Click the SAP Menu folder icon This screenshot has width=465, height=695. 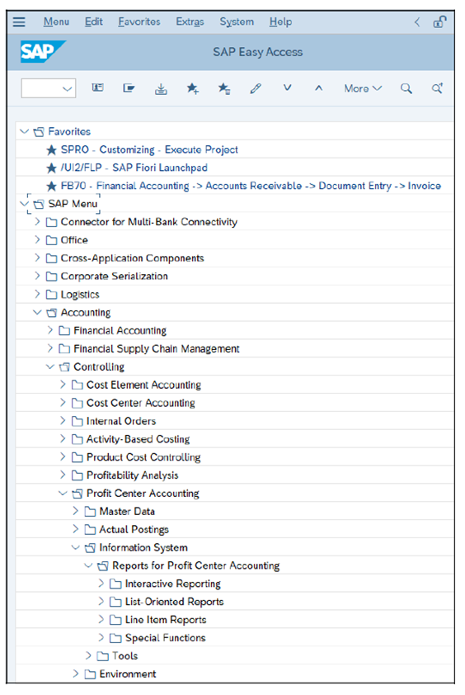[39, 204]
